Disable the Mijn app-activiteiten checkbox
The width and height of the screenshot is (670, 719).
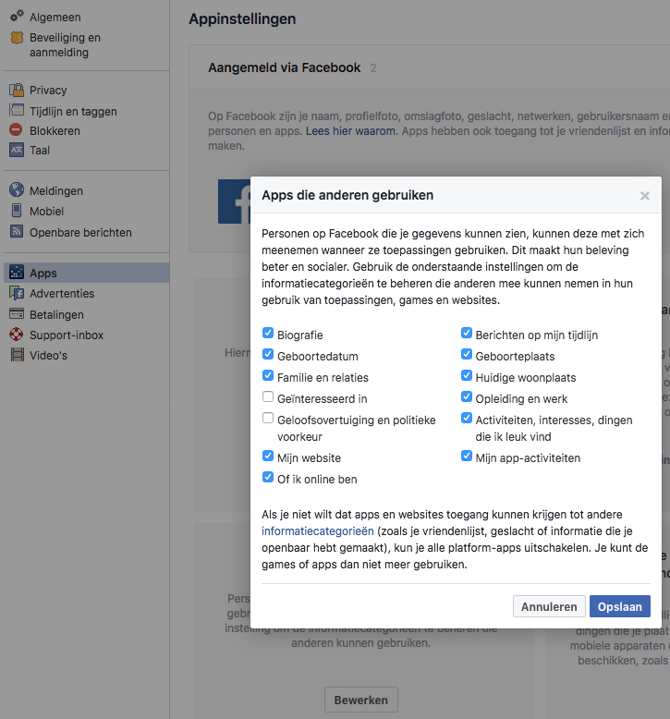coord(468,457)
